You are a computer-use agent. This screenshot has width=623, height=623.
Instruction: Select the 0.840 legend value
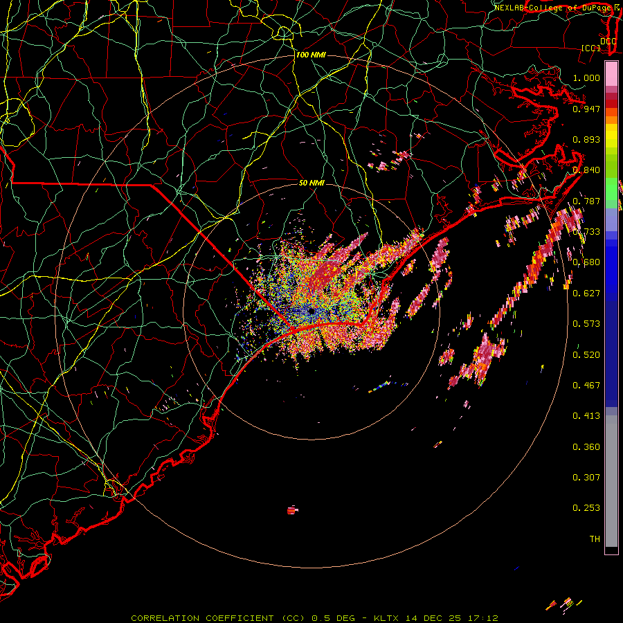[x=586, y=170]
